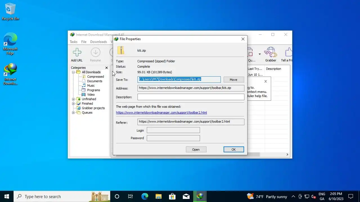The image size is (360, 202).
Task: Select the Video category
Action: [91, 95]
